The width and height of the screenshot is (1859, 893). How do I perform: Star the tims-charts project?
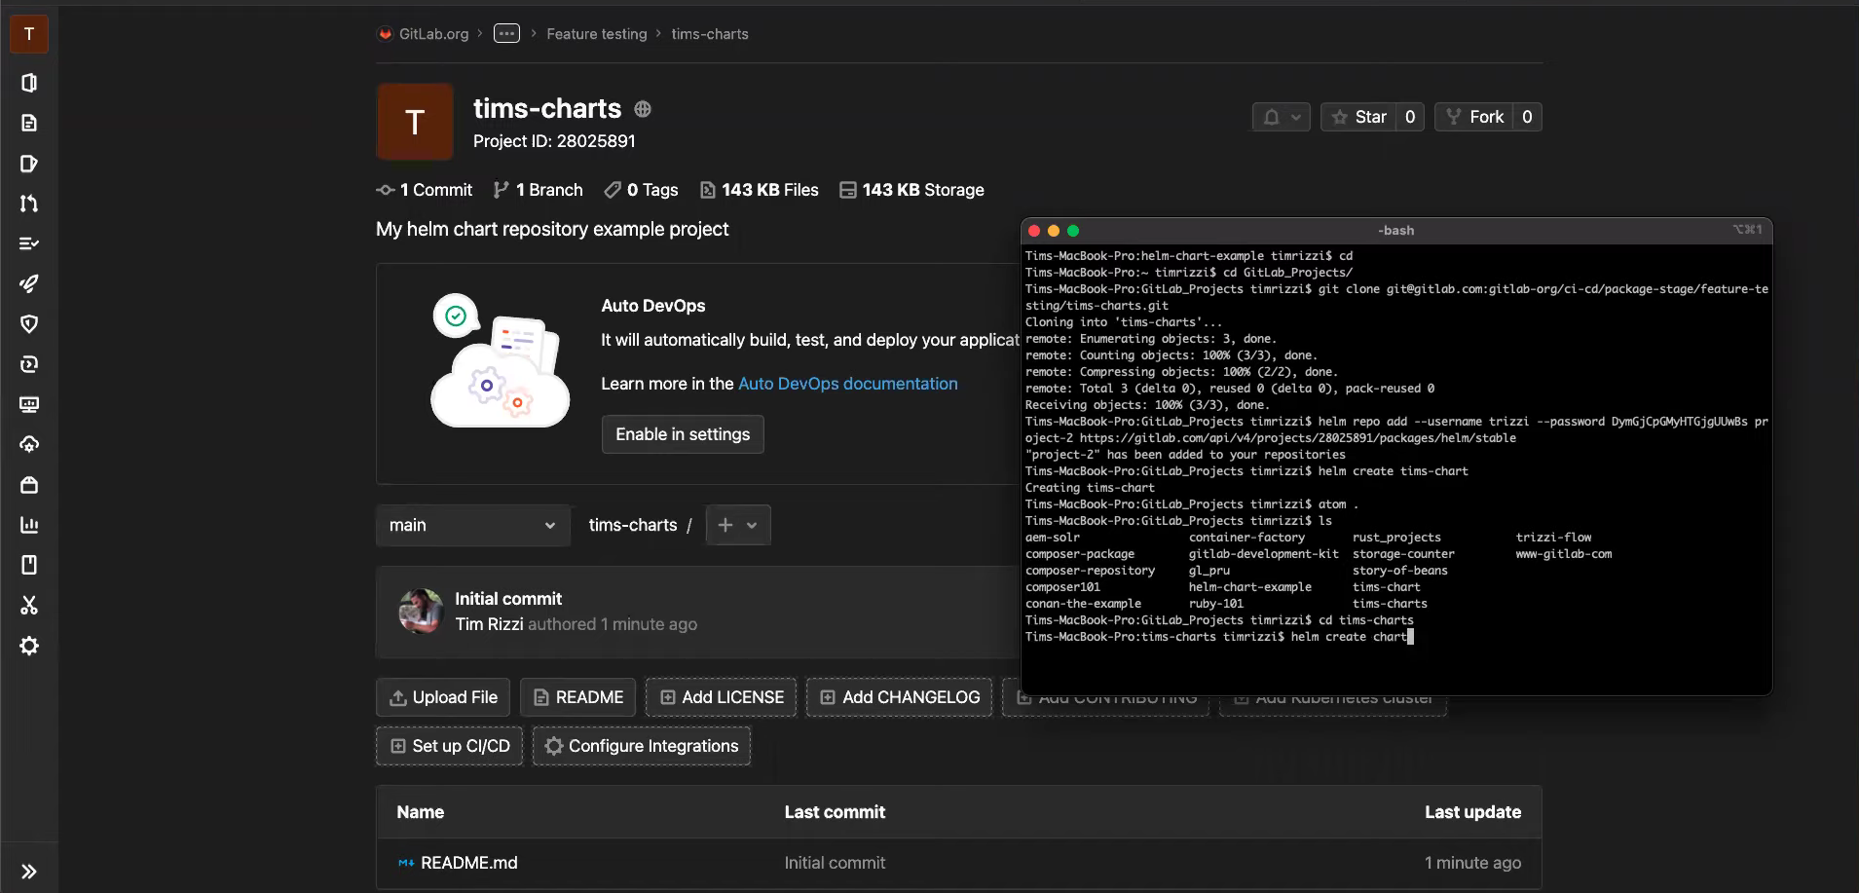coord(1358,117)
